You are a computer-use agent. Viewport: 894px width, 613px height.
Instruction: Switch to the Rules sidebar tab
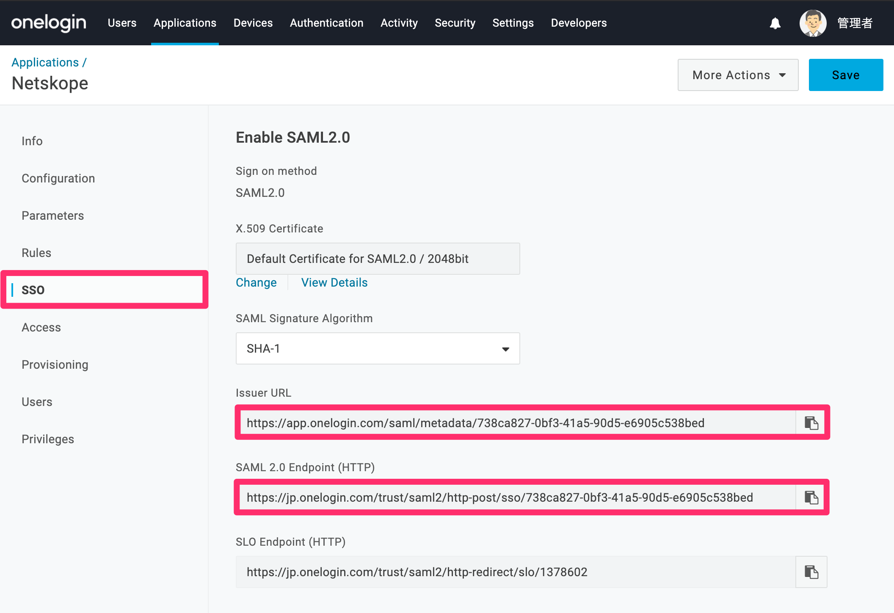pyautogui.click(x=36, y=253)
